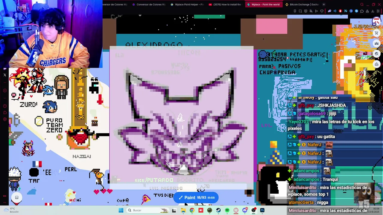
Task: Open a new browser tab with plus
Action: click(x=324, y=4)
